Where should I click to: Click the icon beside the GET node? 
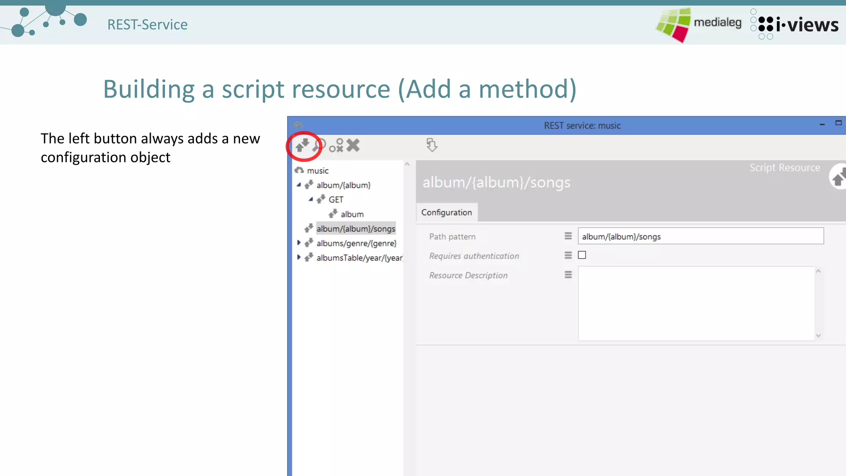tap(321, 199)
